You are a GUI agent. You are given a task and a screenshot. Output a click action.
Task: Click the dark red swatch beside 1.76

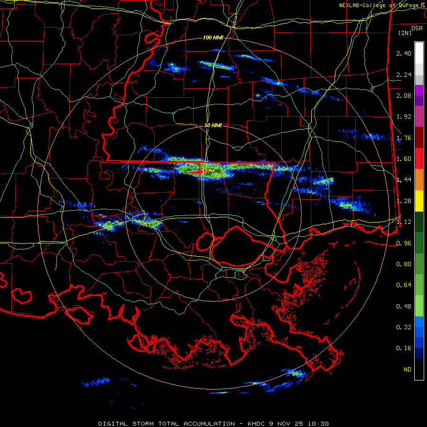pyautogui.click(x=419, y=138)
